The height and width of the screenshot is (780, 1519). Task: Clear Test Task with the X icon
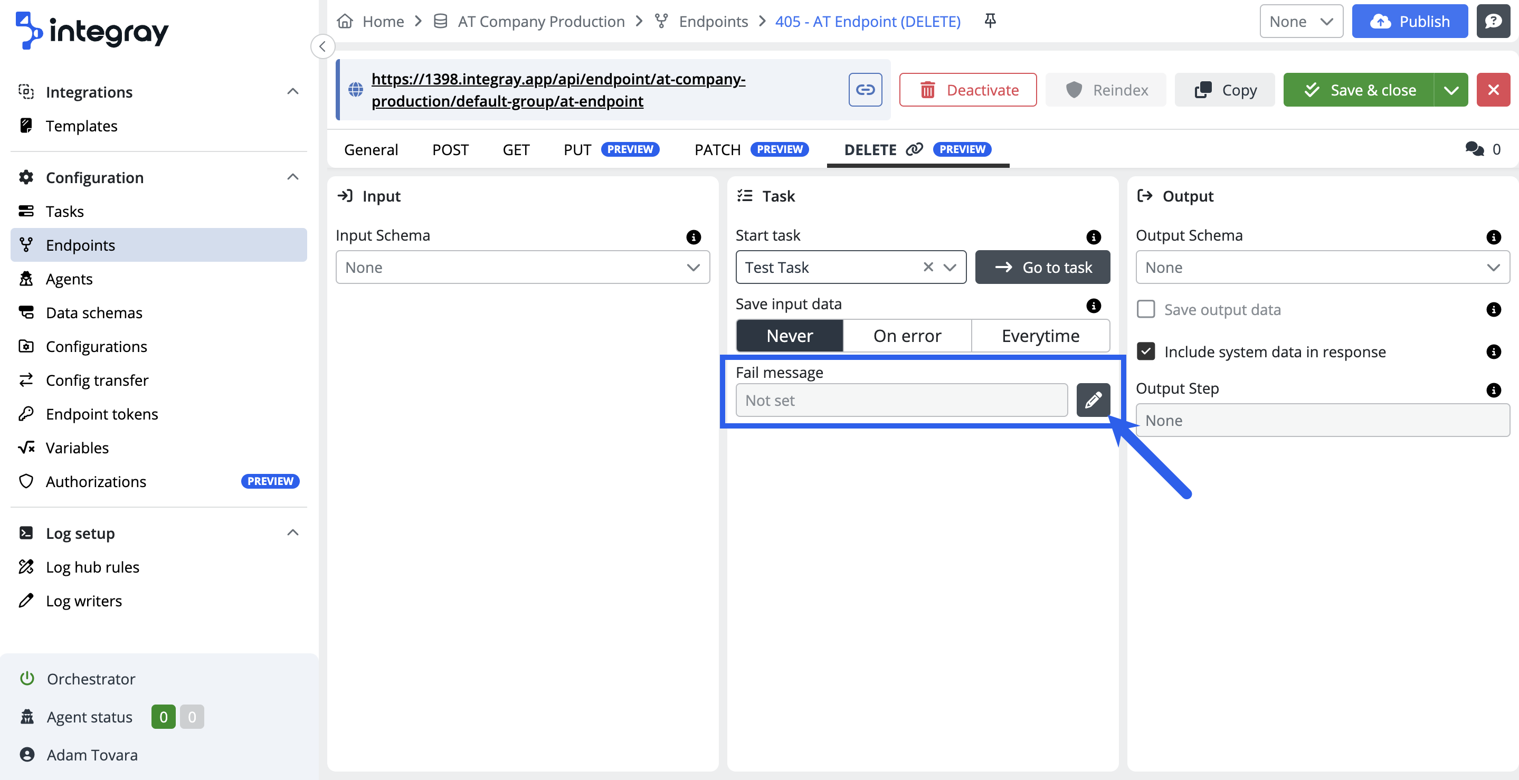(x=928, y=267)
